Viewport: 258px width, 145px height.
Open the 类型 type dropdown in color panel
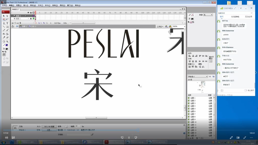[208, 15]
